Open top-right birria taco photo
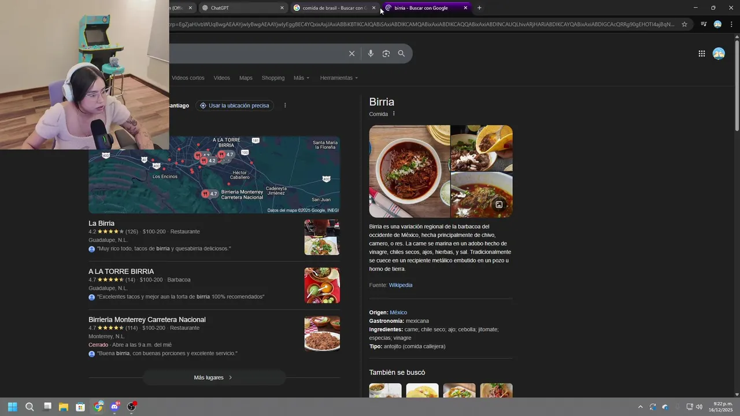 tap(482, 148)
